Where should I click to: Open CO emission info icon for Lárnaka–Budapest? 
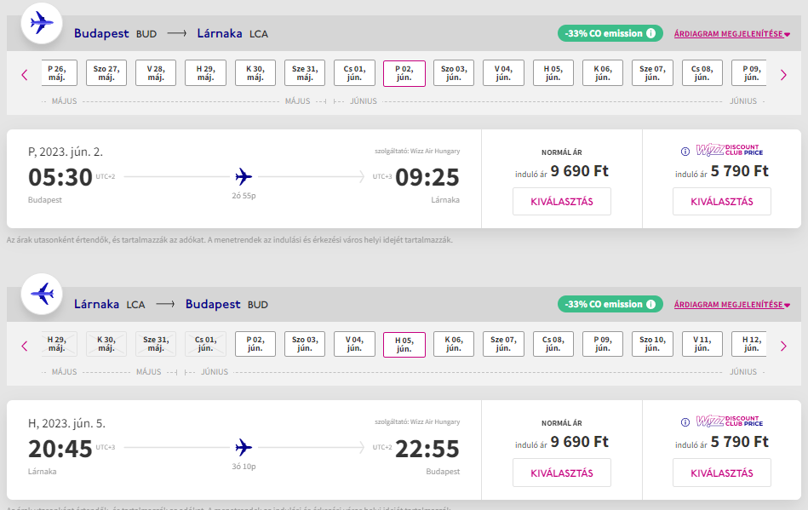click(651, 305)
